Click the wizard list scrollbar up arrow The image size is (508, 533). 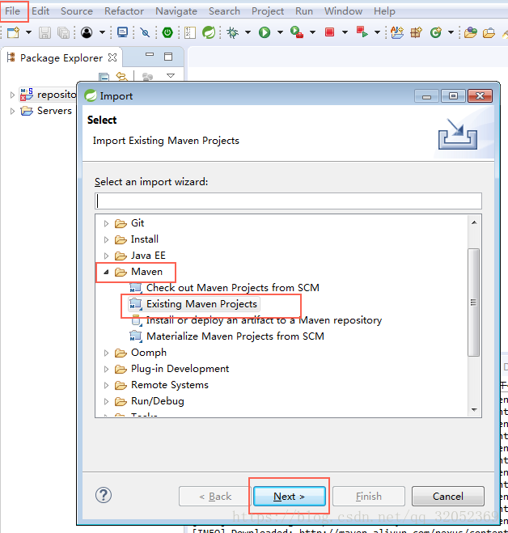click(x=474, y=222)
